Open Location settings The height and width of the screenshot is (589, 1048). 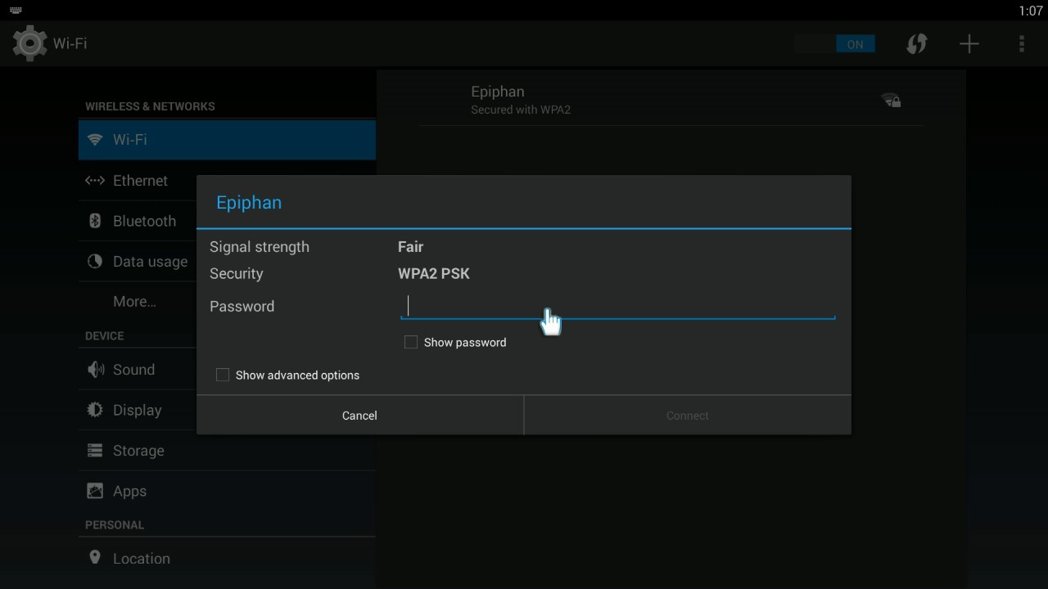[x=227, y=559]
